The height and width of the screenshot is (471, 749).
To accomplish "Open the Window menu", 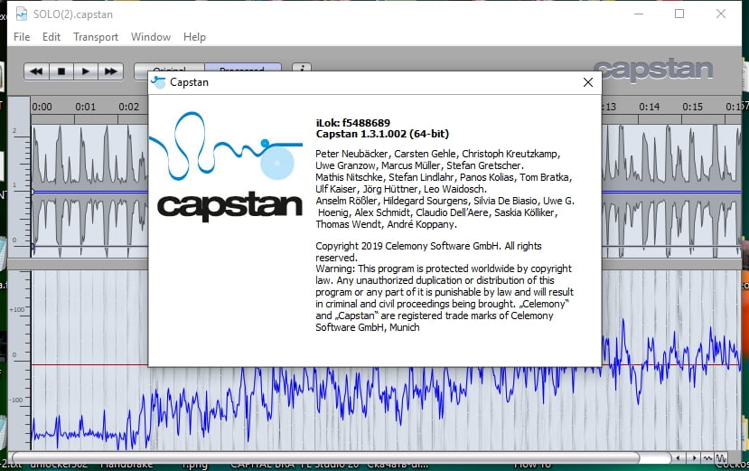I will pos(151,37).
